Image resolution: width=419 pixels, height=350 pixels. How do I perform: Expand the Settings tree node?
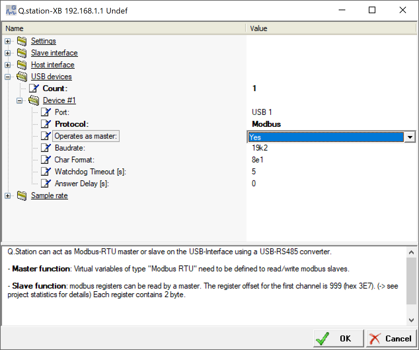tap(7, 41)
